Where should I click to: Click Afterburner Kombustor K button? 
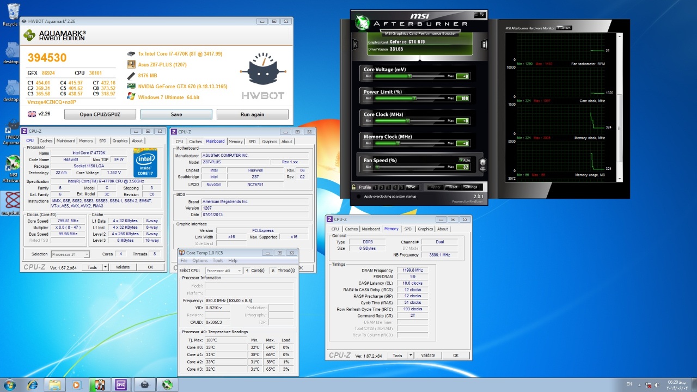point(355,45)
